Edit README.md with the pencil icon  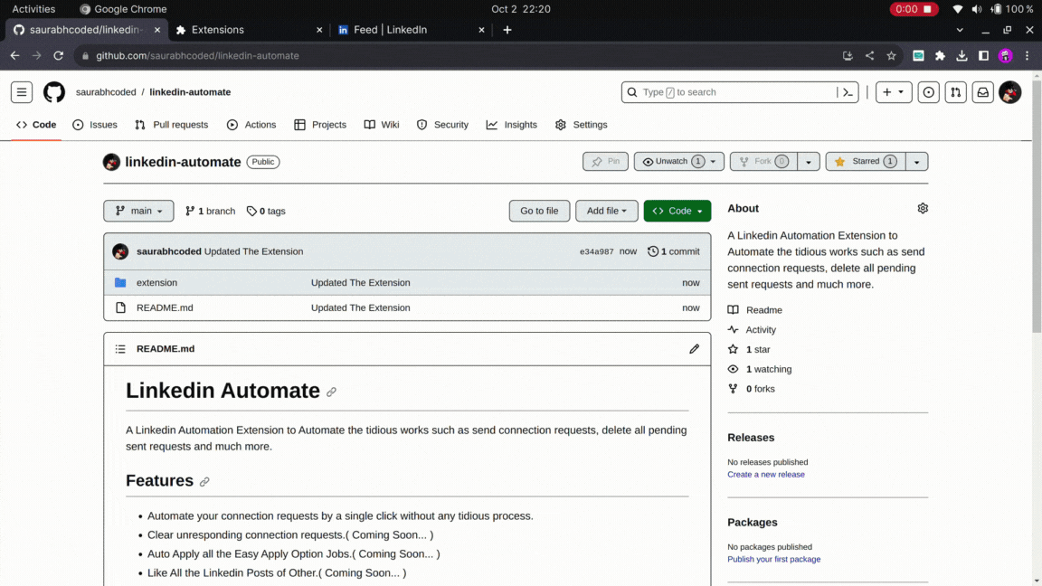(x=694, y=349)
